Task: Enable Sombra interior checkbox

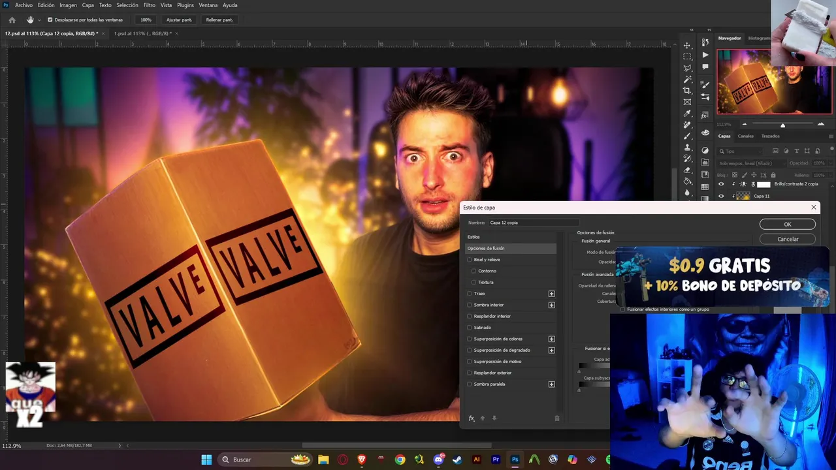Action: [x=470, y=305]
